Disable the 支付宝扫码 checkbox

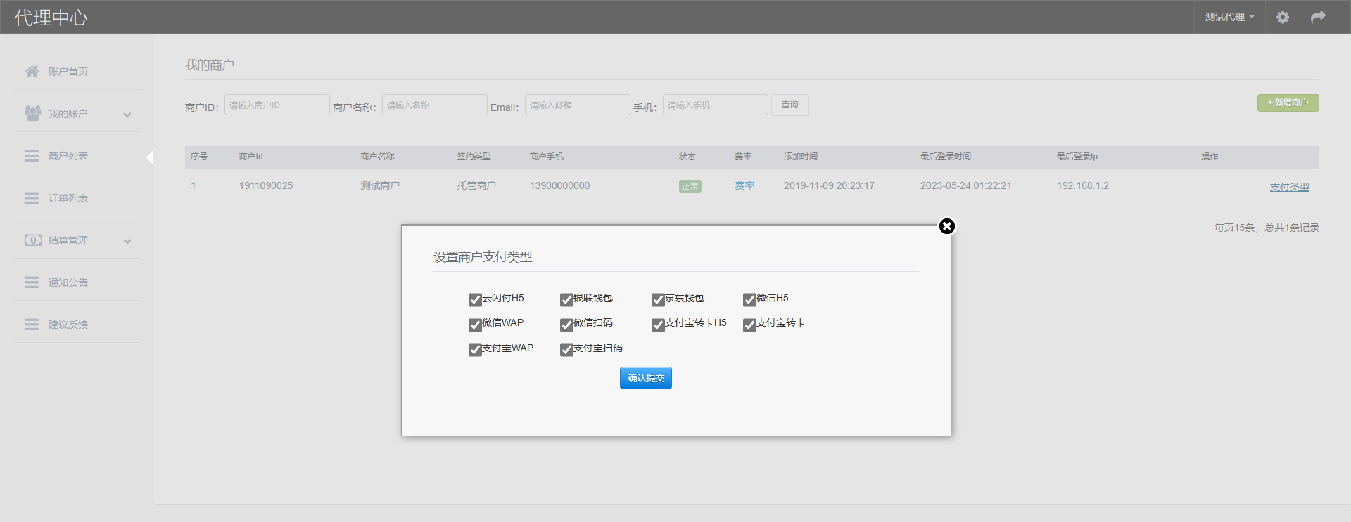click(x=566, y=350)
